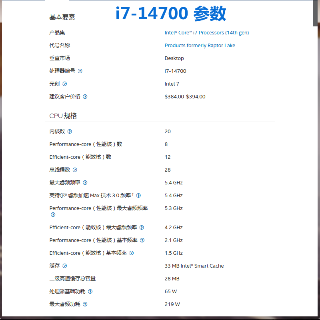Select the 1.5 GHz value
Viewport: 320px width, 320px height.
174,253
